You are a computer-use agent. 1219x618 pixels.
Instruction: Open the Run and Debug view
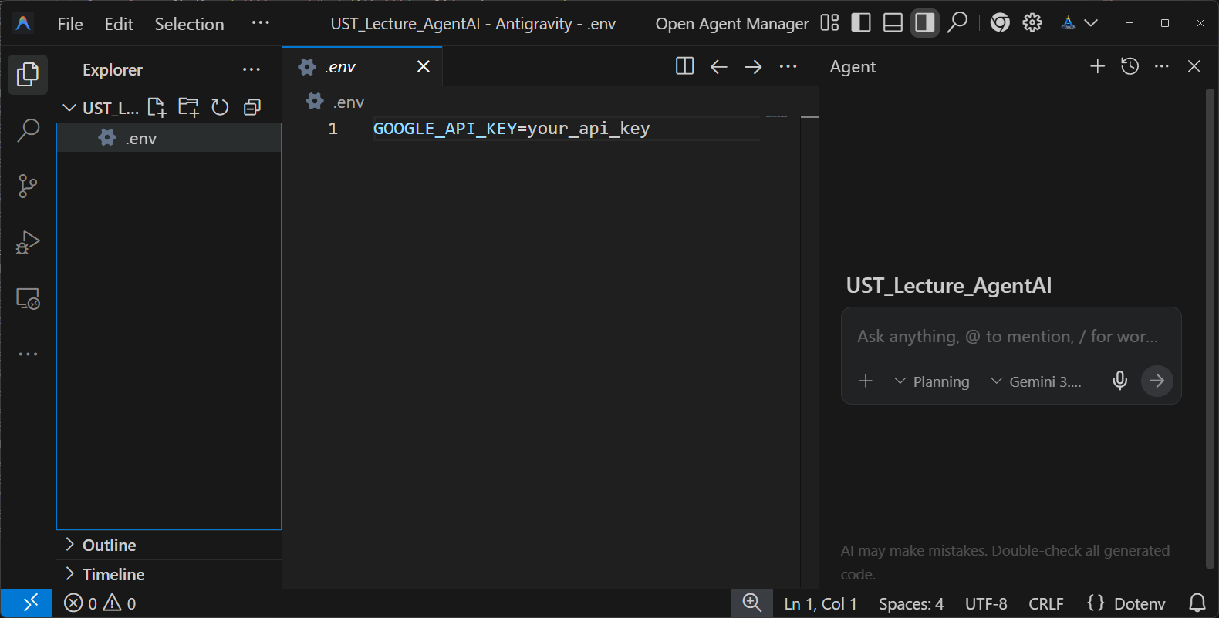click(28, 242)
